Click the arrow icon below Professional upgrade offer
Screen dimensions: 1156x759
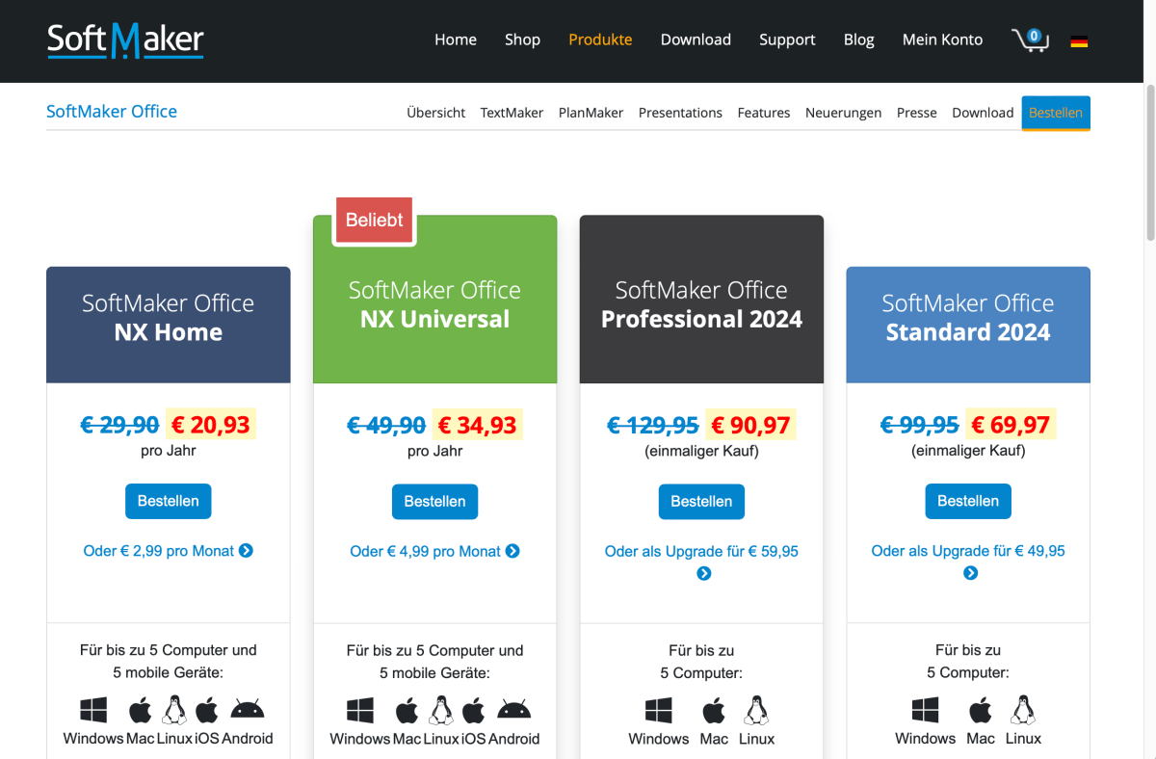[x=704, y=573]
